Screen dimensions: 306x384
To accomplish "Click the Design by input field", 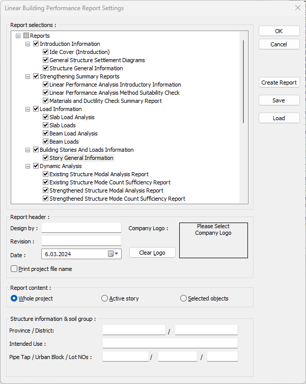I will click(x=81, y=228).
